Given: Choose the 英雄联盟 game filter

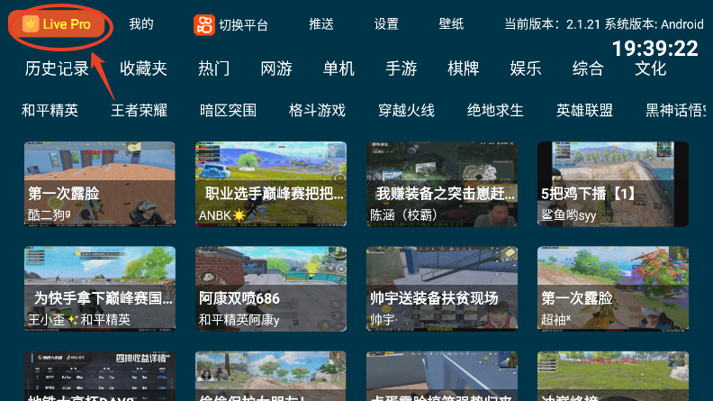Looking at the screenshot, I should coord(585,110).
